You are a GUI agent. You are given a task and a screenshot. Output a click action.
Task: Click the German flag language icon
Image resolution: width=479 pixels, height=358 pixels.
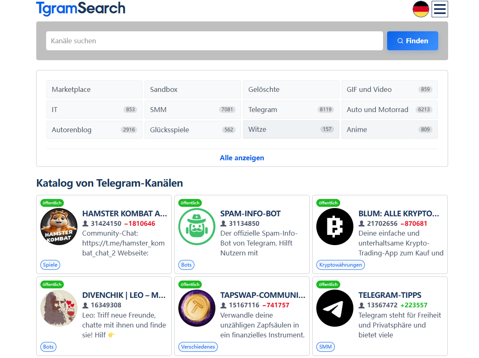[x=421, y=9]
